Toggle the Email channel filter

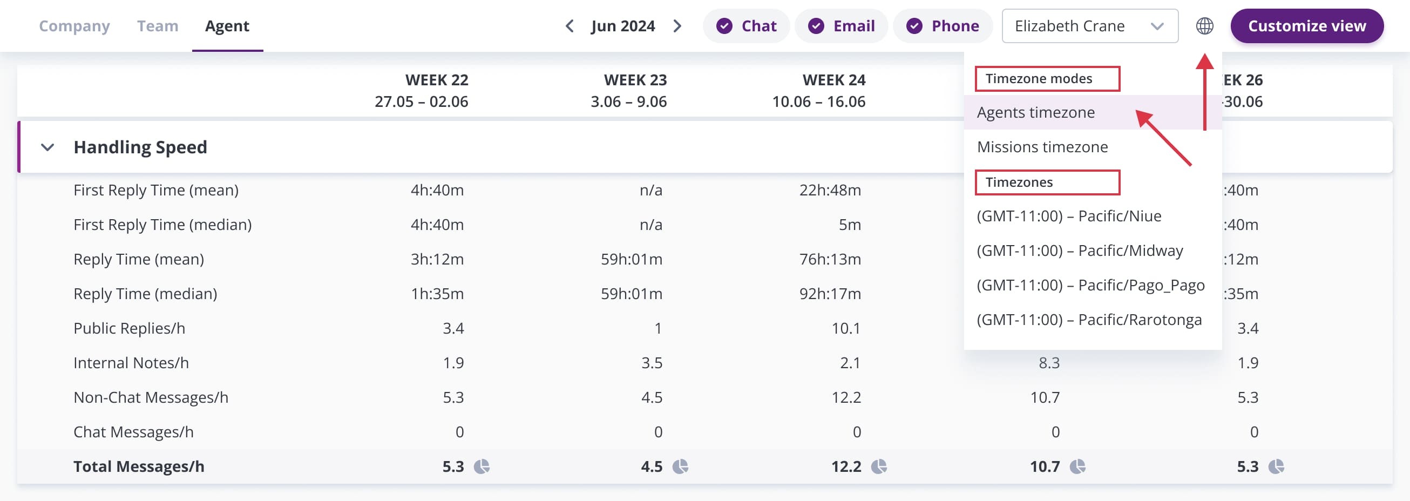841,26
